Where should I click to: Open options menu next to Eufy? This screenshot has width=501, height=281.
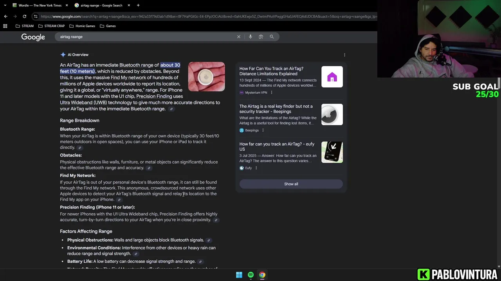click(x=256, y=168)
